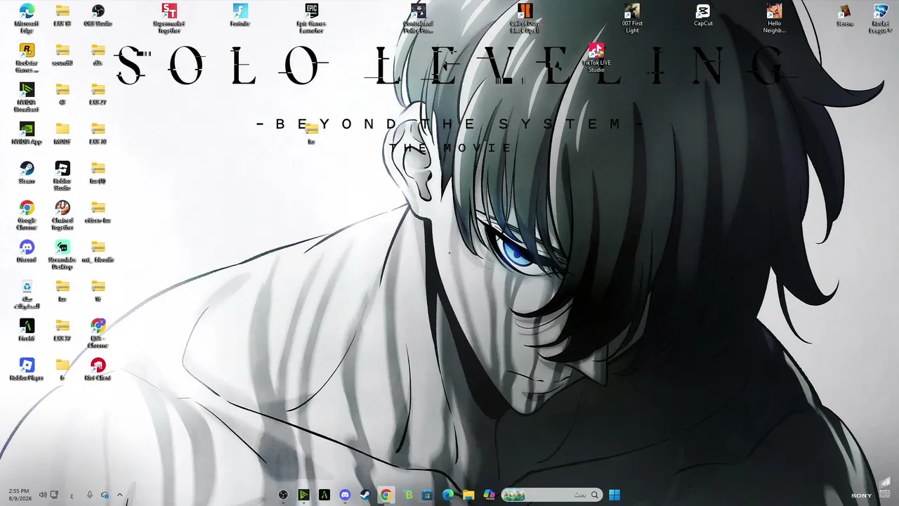
Task: Open network settings from the system tray
Action: 55,495
